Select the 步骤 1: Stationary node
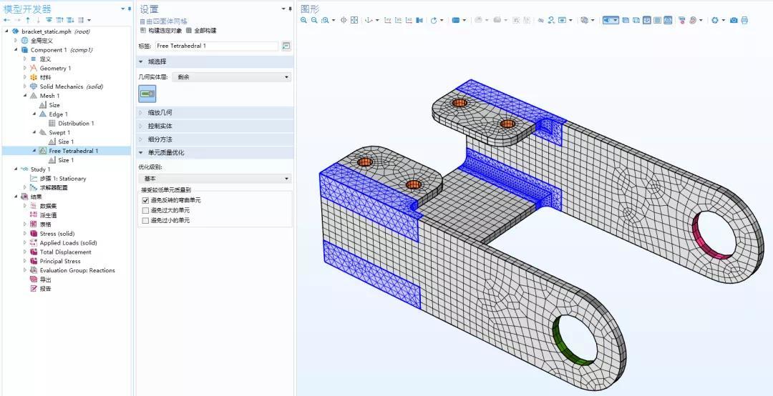Screen dimensions: 773x396 (62, 178)
